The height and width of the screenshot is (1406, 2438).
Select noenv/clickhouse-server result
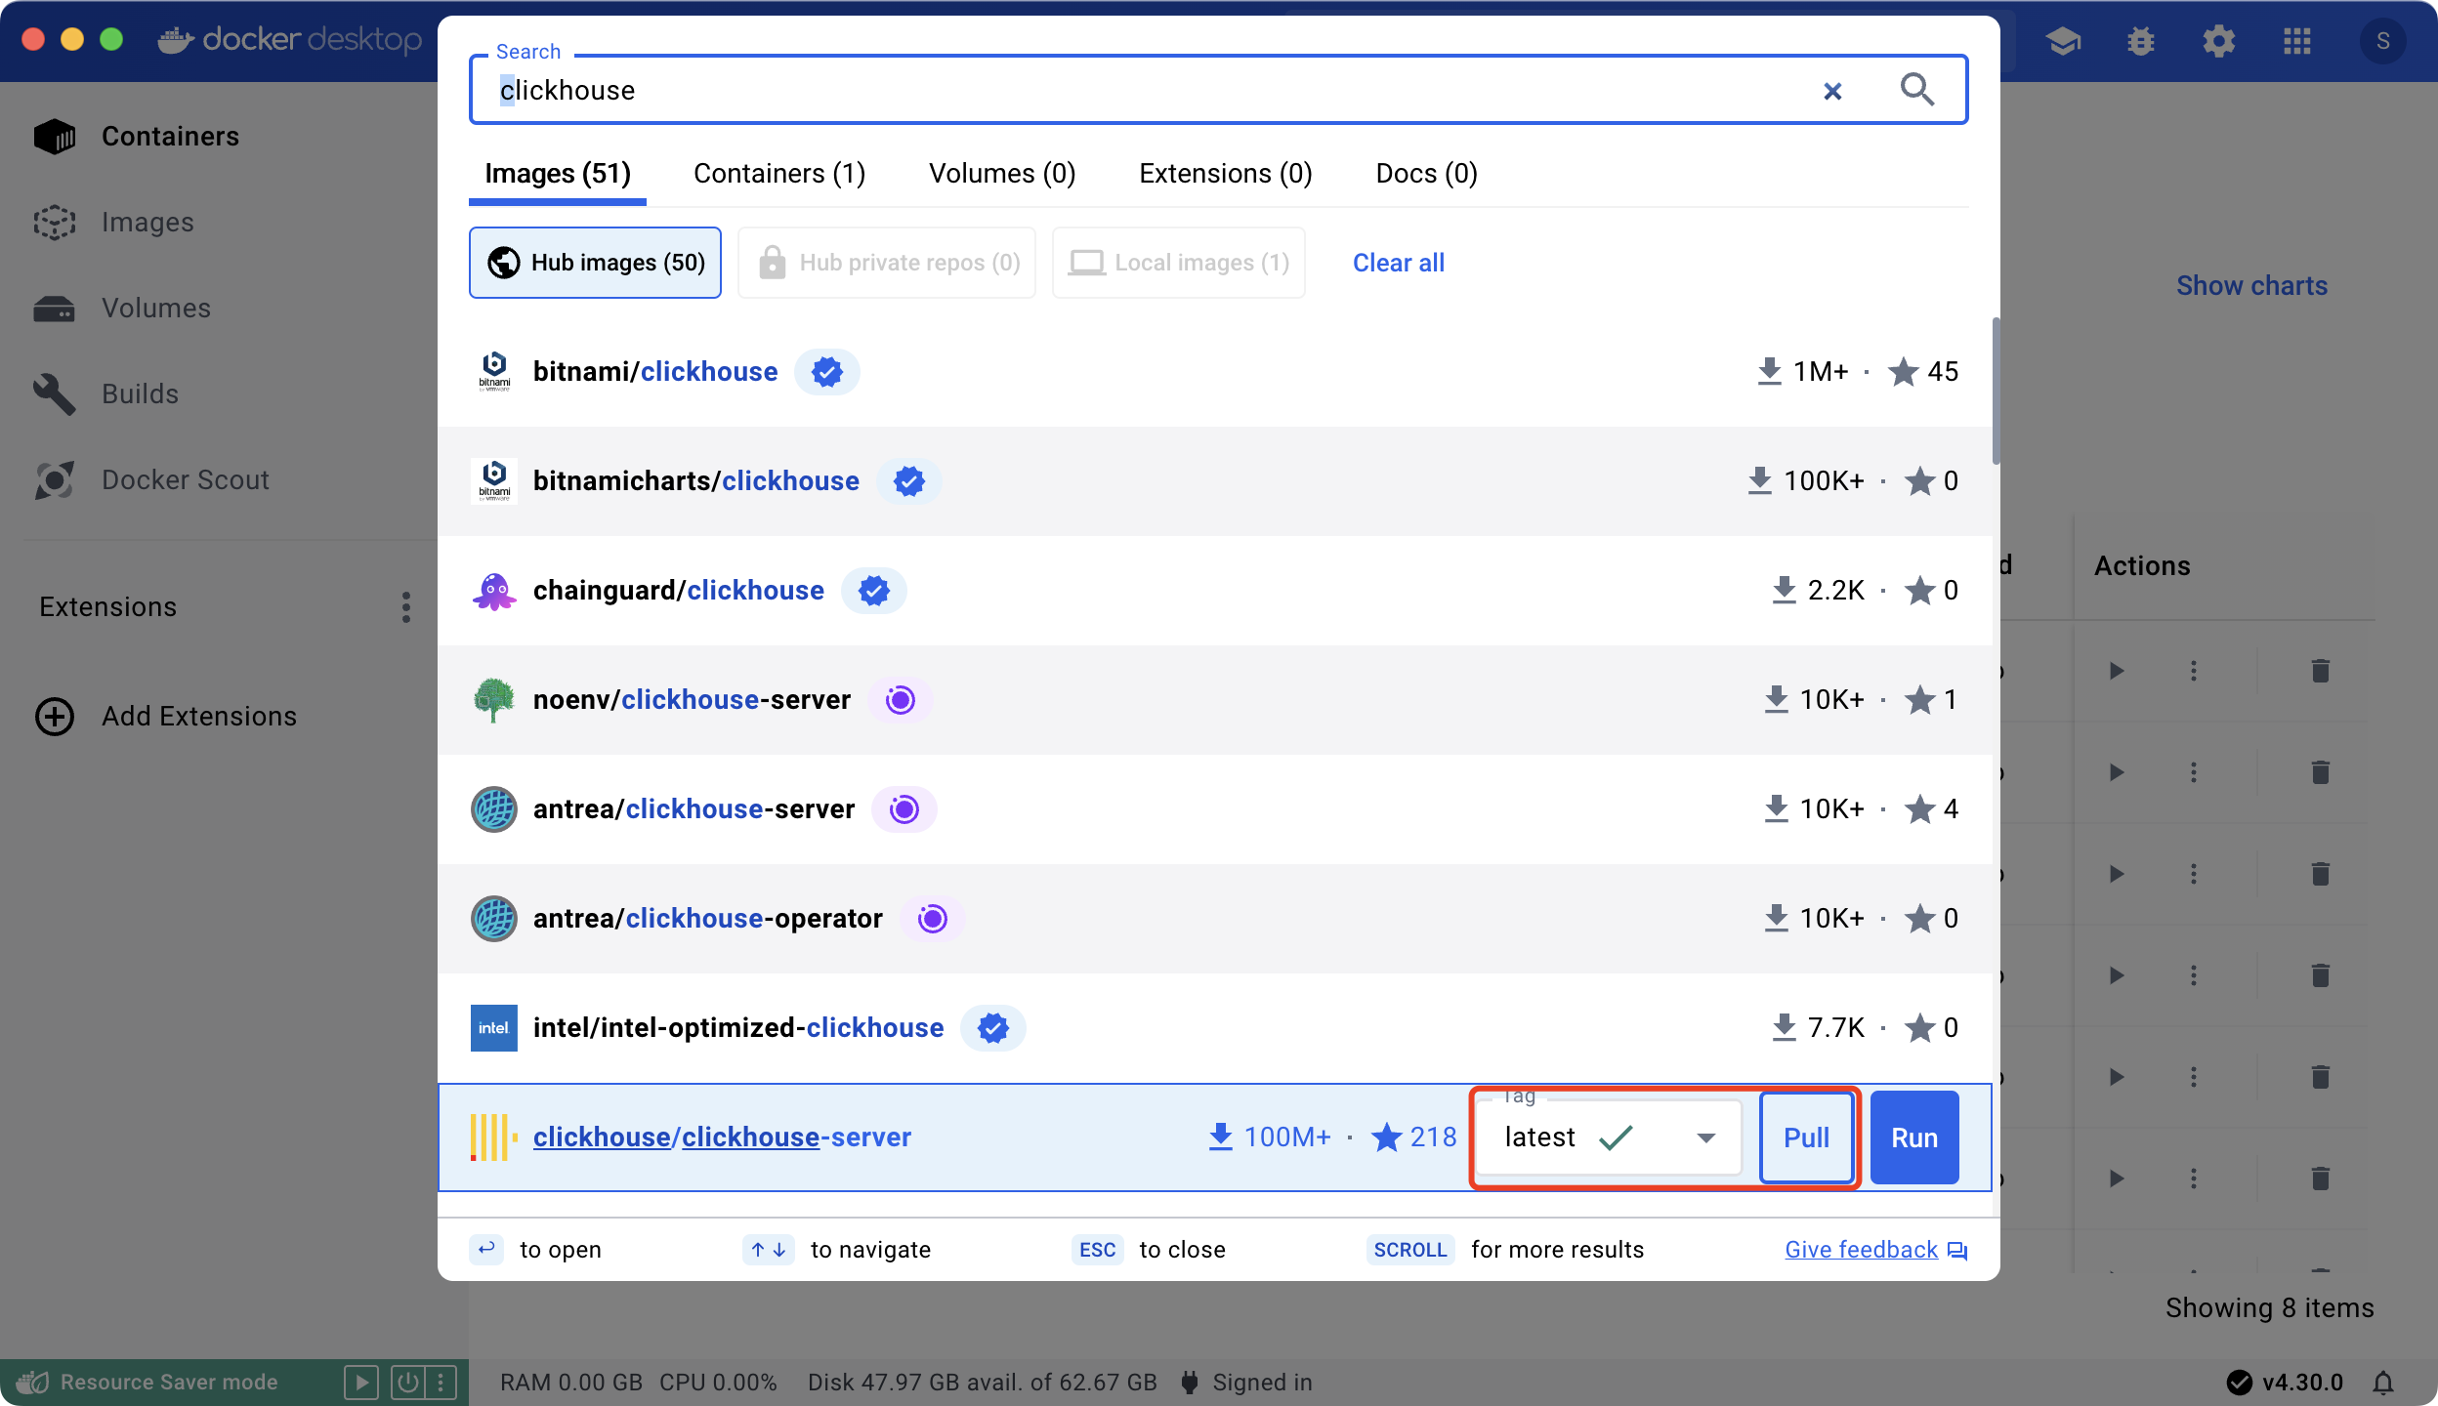1215,700
